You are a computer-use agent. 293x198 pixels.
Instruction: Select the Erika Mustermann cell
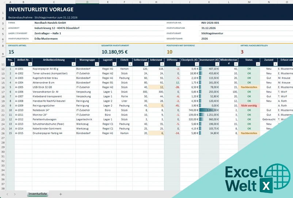click(98, 39)
